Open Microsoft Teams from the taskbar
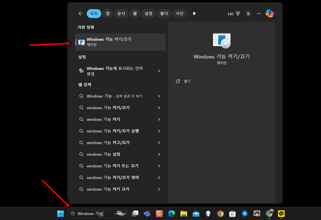The width and height of the screenshot is (321, 220). coord(147,214)
